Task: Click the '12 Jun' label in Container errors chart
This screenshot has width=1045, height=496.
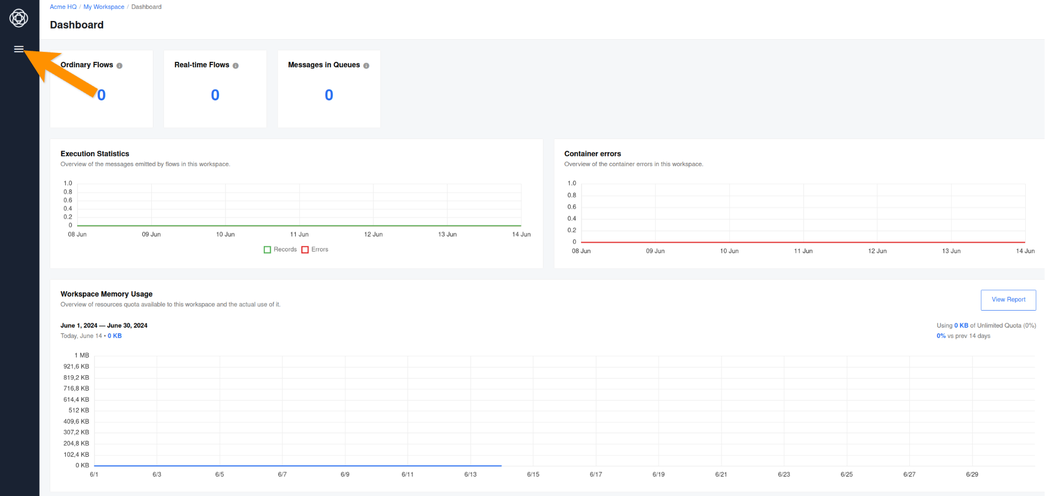Action: click(877, 251)
